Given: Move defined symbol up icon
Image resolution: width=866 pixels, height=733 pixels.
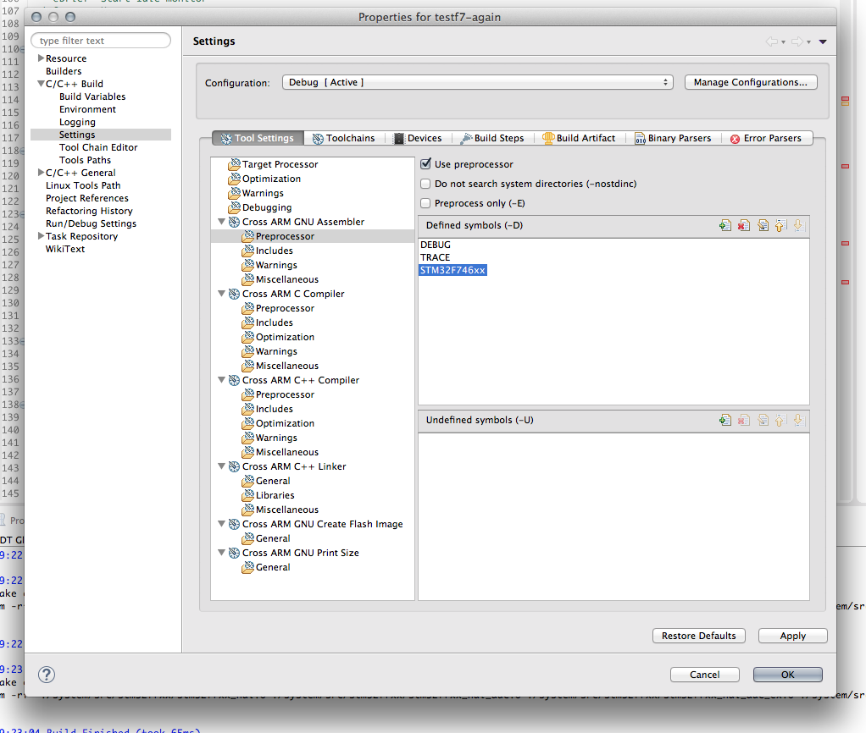Looking at the screenshot, I should pos(780,225).
